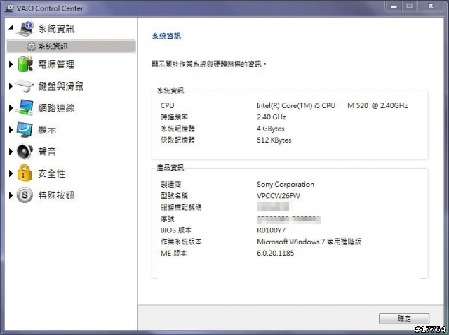Click the 6.0.20.1185 ME version value

[276, 253]
